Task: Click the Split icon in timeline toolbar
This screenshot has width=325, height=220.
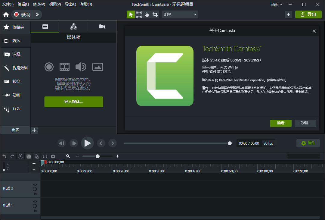Action: 45,156
